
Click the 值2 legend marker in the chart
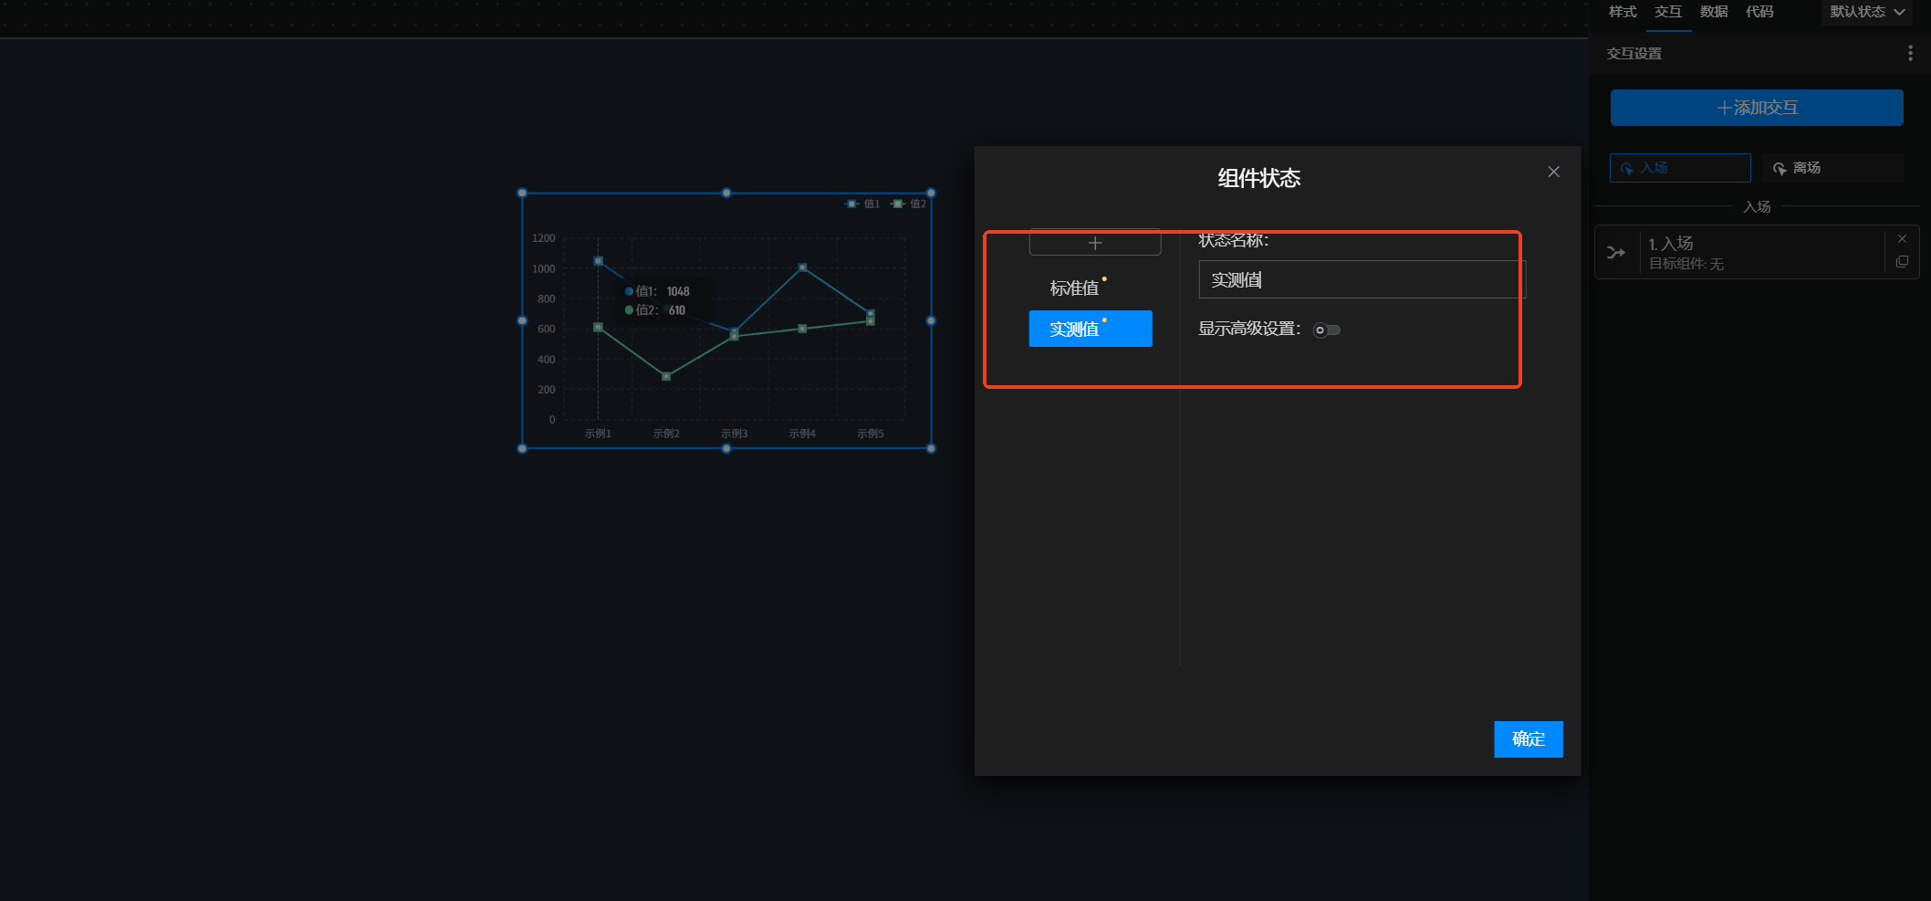click(x=898, y=204)
